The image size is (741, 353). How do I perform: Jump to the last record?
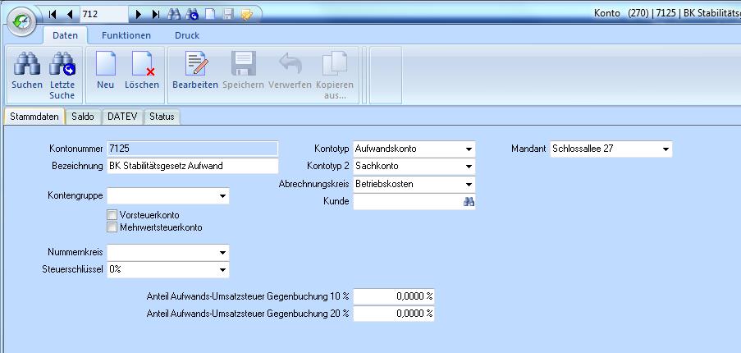(x=155, y=14)
